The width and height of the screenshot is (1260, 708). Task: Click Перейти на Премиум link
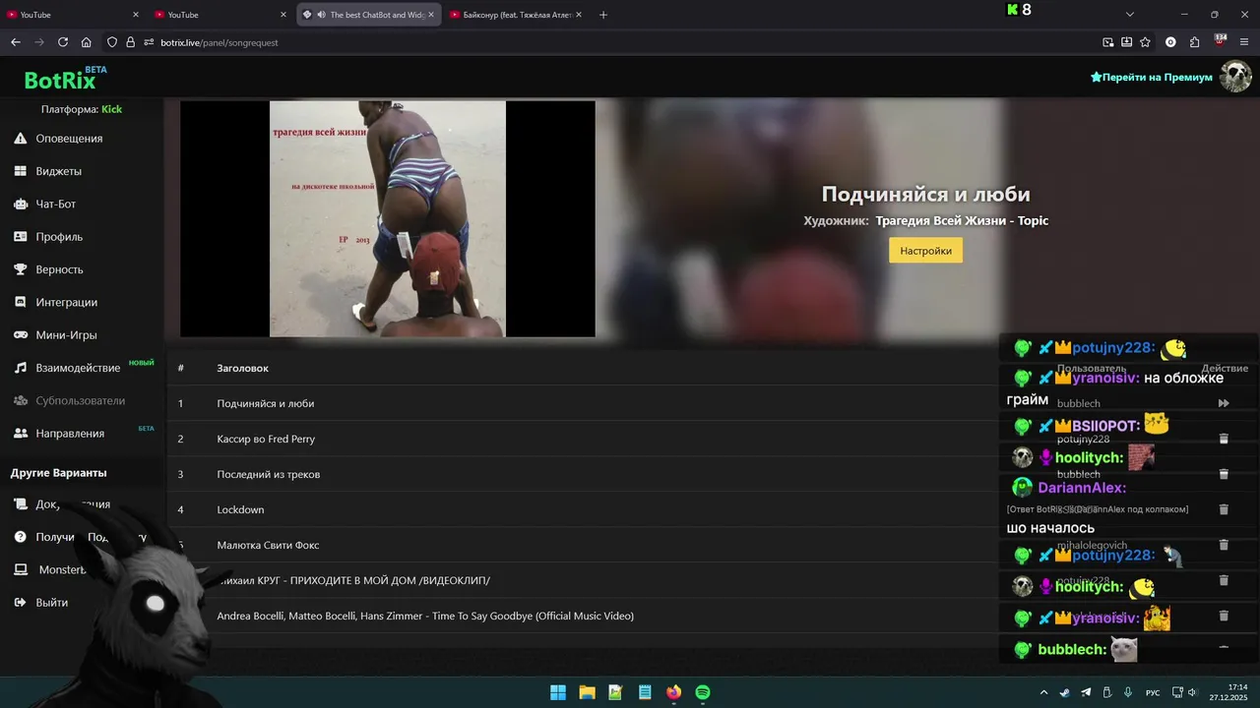[1152, 77]
